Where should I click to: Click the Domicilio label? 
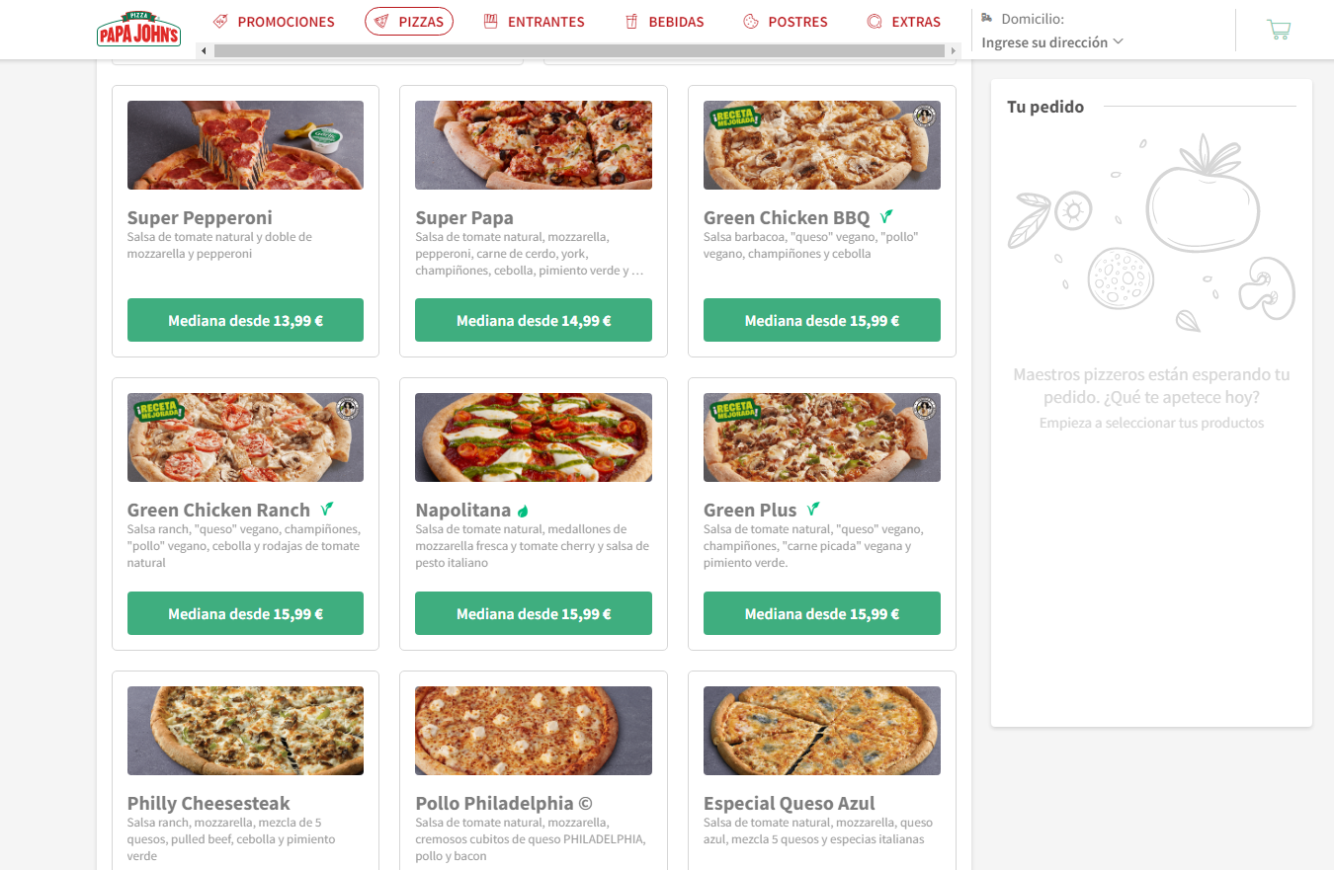coord(1033,19)
